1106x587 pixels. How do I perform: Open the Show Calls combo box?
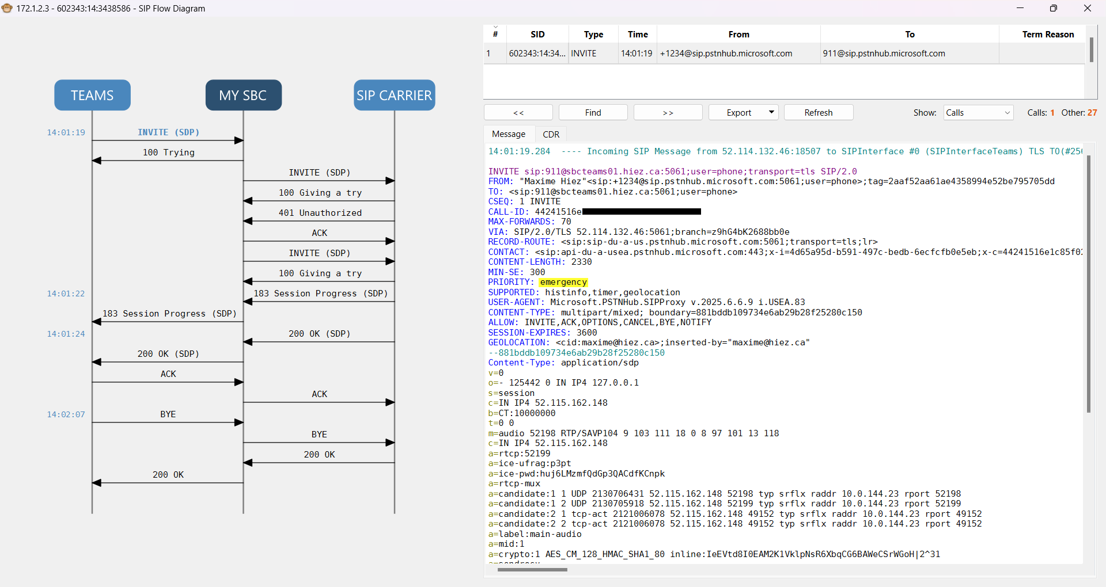tap(978, 113)
